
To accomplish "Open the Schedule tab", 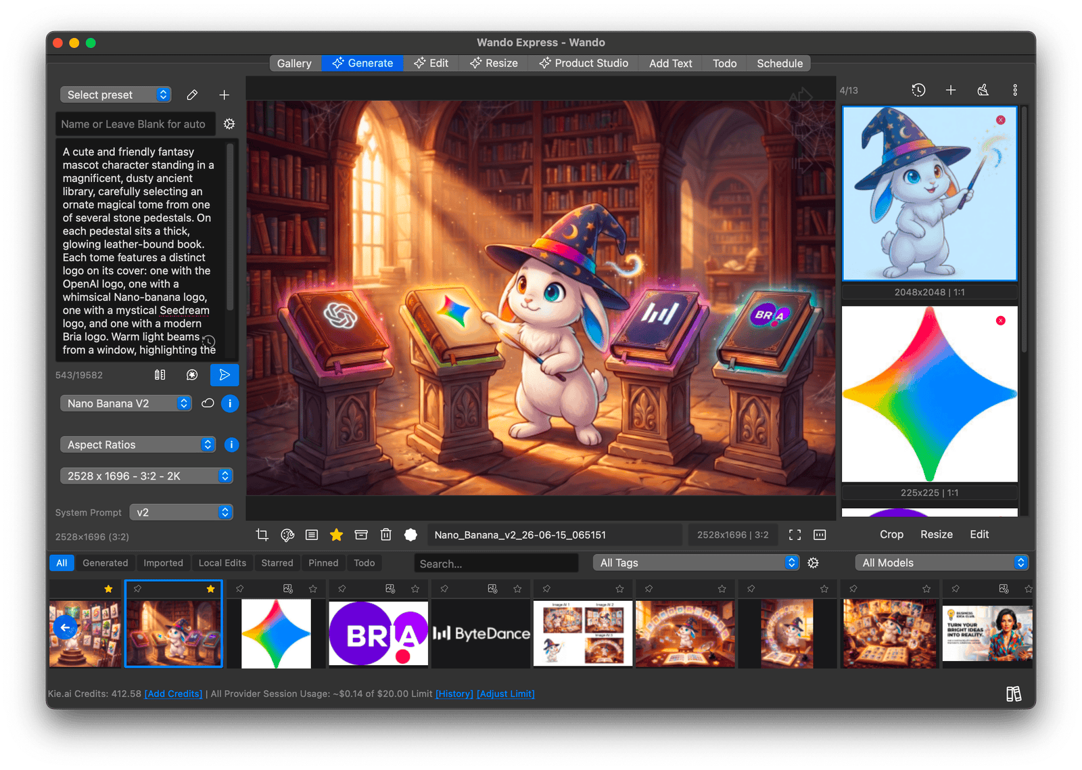I will click(780, 64).
